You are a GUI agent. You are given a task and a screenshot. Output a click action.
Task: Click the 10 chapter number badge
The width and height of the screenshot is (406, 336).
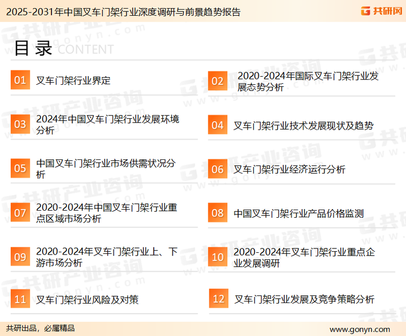pos(217,257)
